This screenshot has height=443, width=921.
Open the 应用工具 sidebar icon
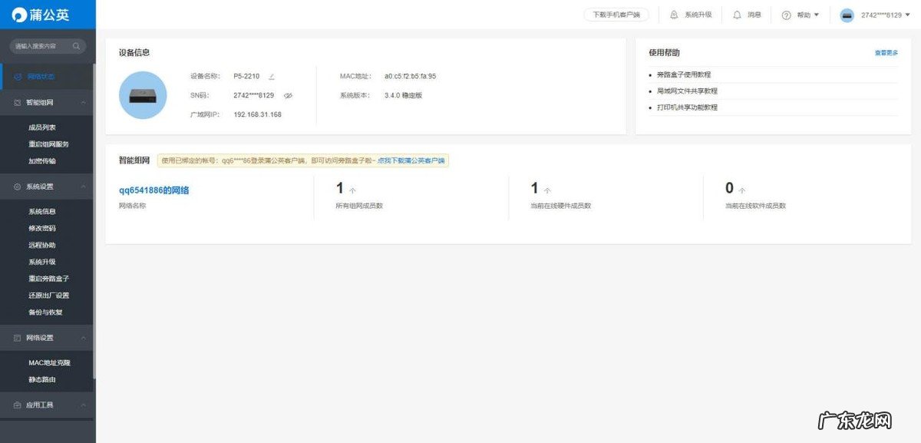[16, 405]
